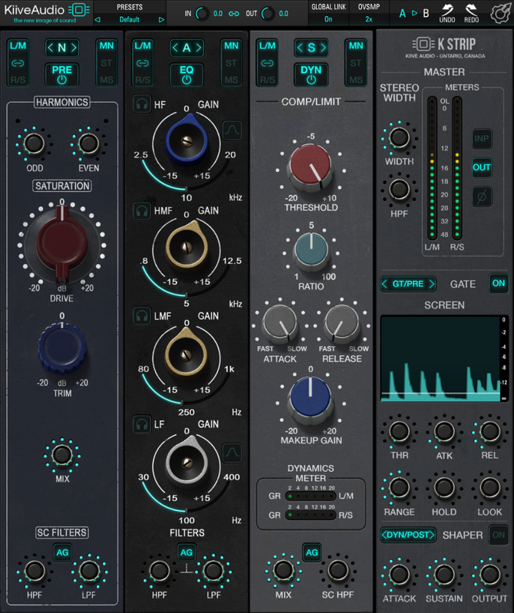Click the gate THR knob
Image resolution: width=514 pixels, height=613 pixels.
pyautogui.click(x=399, y=431)
